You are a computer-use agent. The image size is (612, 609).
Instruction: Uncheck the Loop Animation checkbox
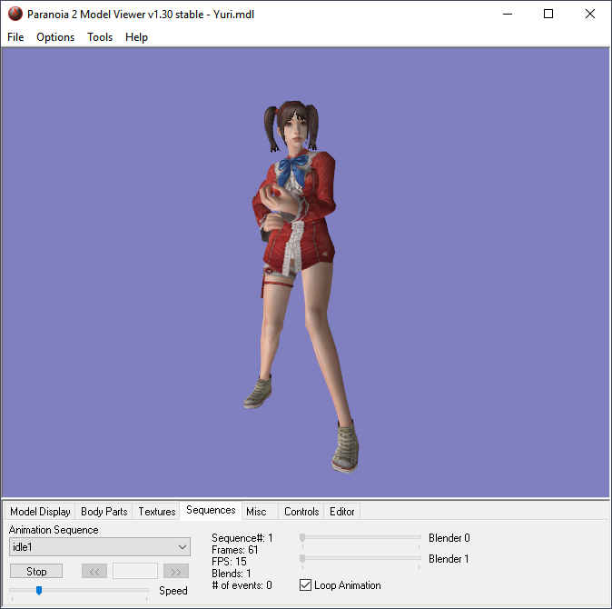tap(305, 585)
